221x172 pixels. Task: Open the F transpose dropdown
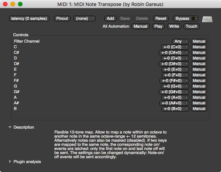(175, 75)
